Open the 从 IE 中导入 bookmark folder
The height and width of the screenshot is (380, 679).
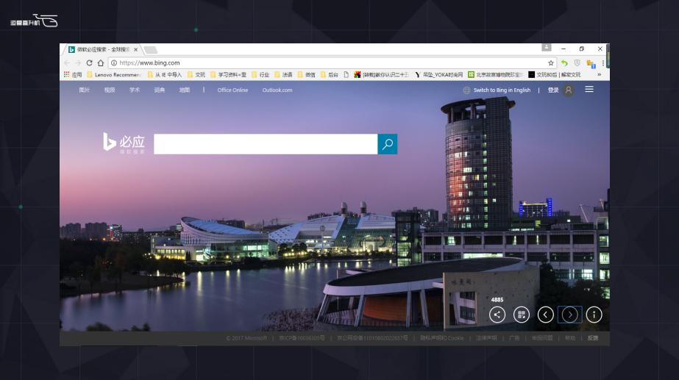tap(165, 74)
